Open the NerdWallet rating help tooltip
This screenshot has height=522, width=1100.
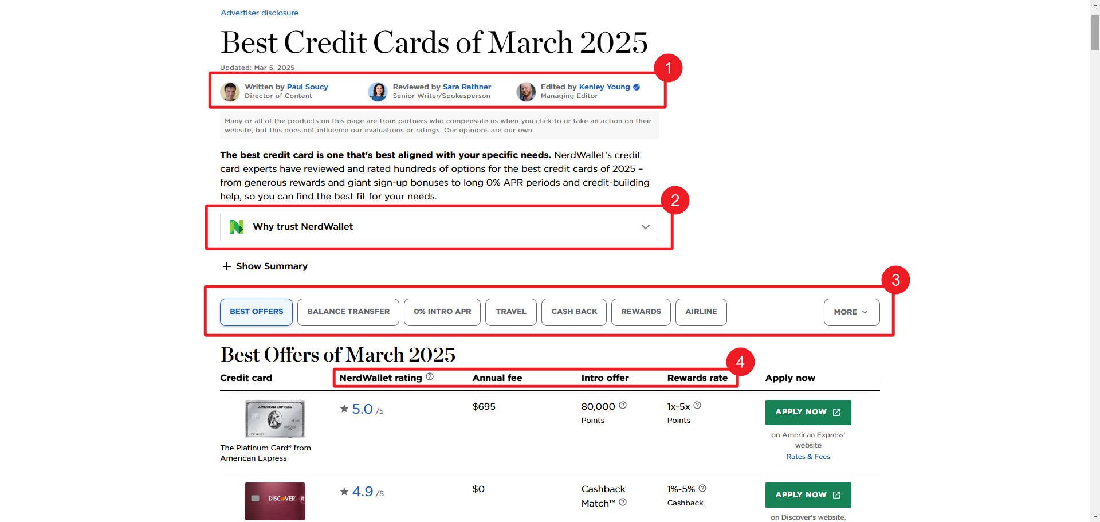431,377
